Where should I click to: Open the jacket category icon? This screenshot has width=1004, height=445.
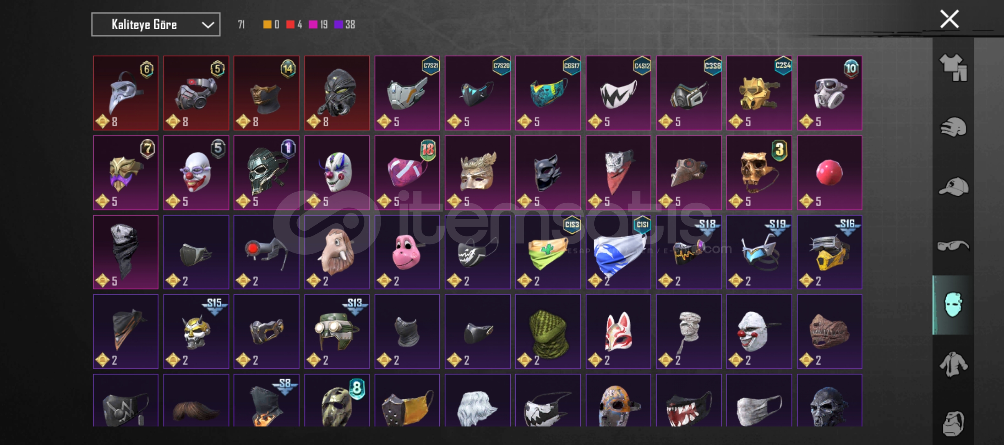953,364
